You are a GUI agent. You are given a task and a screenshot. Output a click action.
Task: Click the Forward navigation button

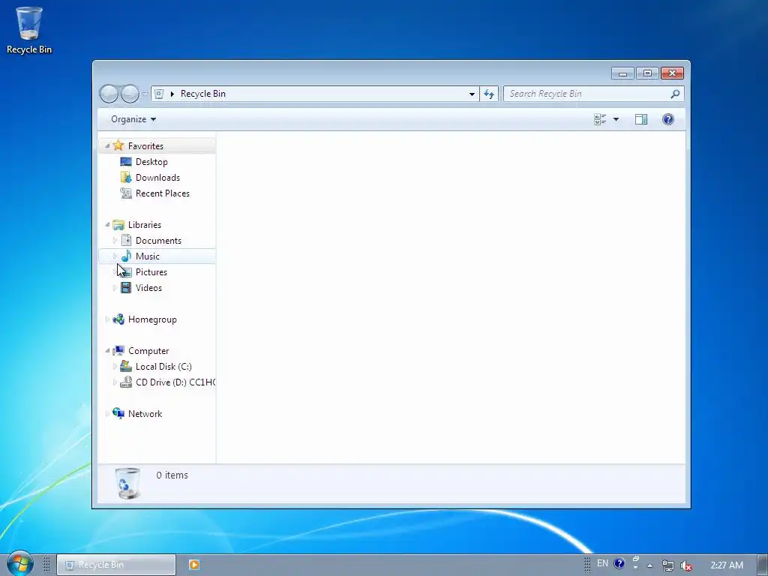pos(130,94)
